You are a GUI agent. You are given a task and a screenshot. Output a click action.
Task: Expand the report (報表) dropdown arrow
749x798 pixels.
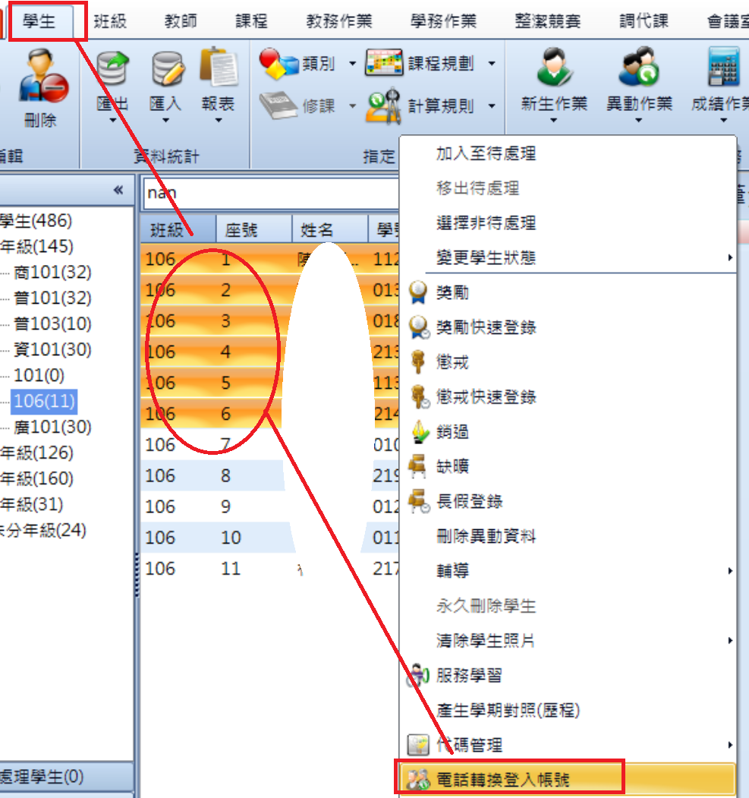coord(219,121)
